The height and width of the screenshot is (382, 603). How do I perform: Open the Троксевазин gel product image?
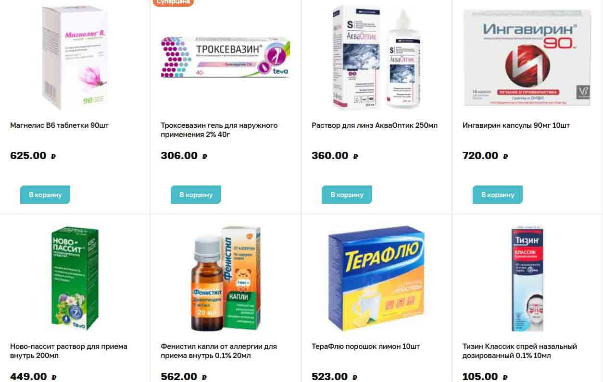point(226,57)
